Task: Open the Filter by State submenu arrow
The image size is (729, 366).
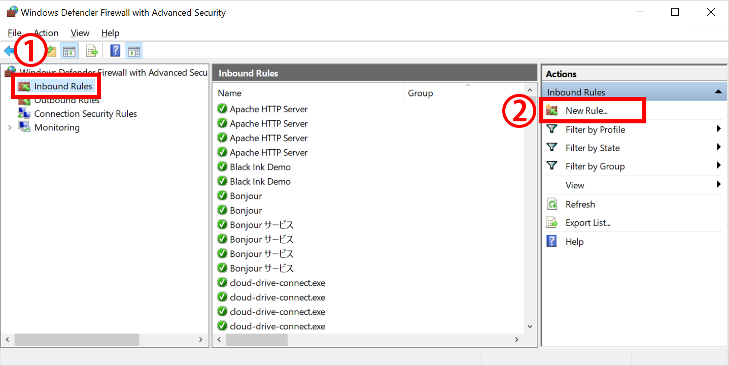Action: pyautogui.click(x=719, y=147)
